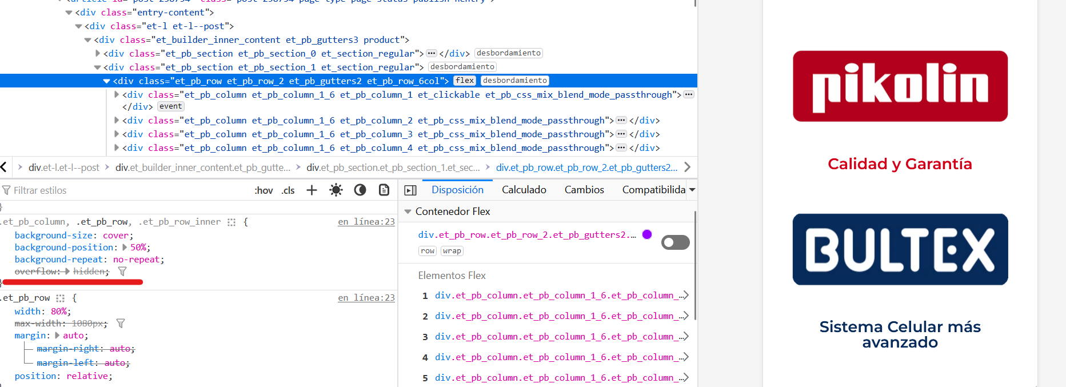Screen dimensions: 1066x387
Task: Focus the Filtrar estilos filter field
Action: tap(126, 190)
